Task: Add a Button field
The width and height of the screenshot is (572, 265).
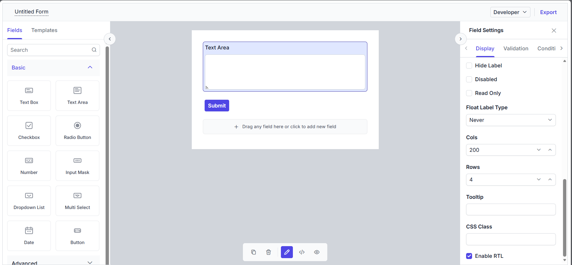Action: point(77,236)
